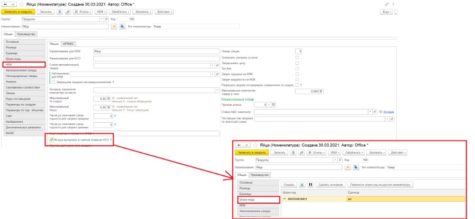The width and height of the screenshot is (475, 219).
Task: Open calculator for Признак агента
Action: click(x=273, y=105)
